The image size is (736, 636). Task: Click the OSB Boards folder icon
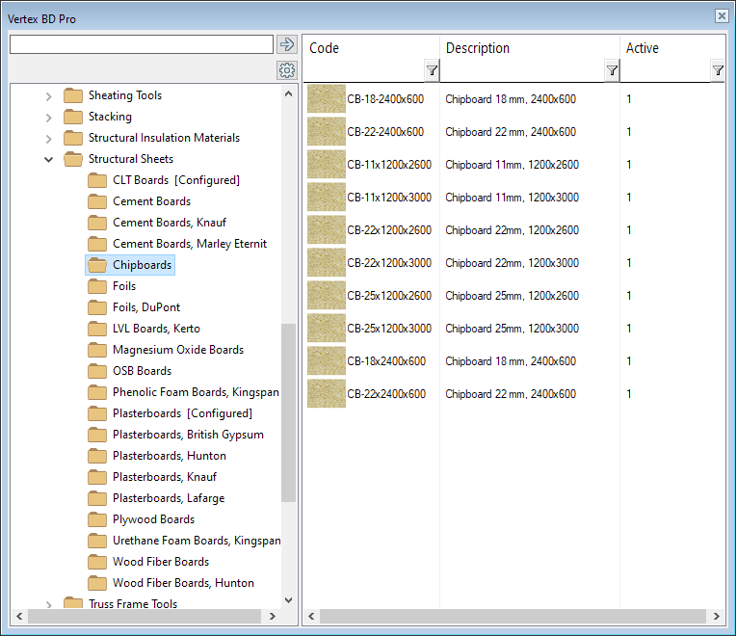pos(97,371)
